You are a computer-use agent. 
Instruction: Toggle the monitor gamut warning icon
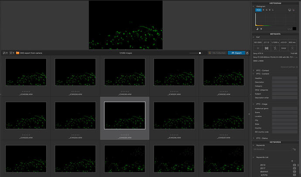click(290, 10)
